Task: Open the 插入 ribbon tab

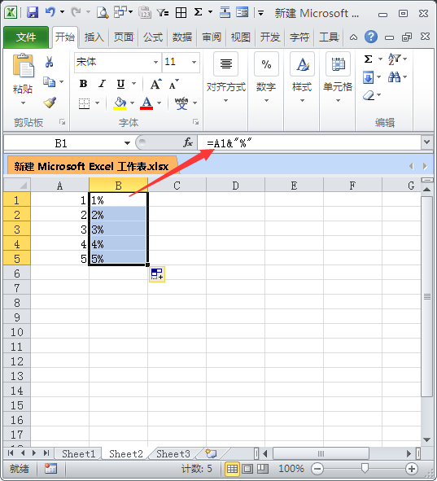Action: point(94,37)
